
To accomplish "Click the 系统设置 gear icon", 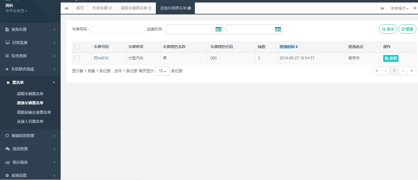I will pos(7,176).
